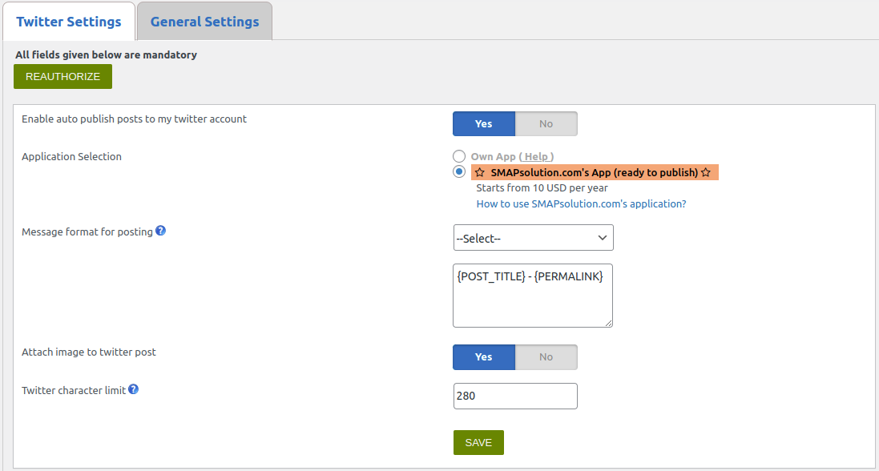This screenshot has height=471, width=879.
Task: Open How to use SMAPsolution.com's application link
Action: point(582,204)
